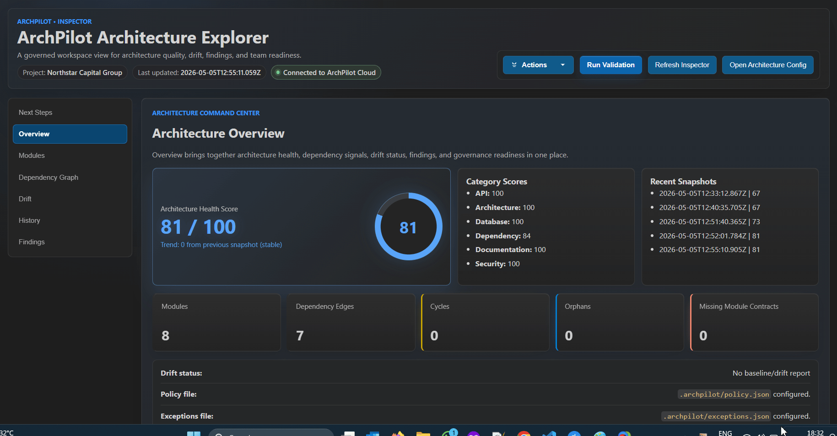Screen dimensions: 837x436
Task: Click snapshot 2026-05-05T12:33:12.867Z | 67
Action: [709, 194]
